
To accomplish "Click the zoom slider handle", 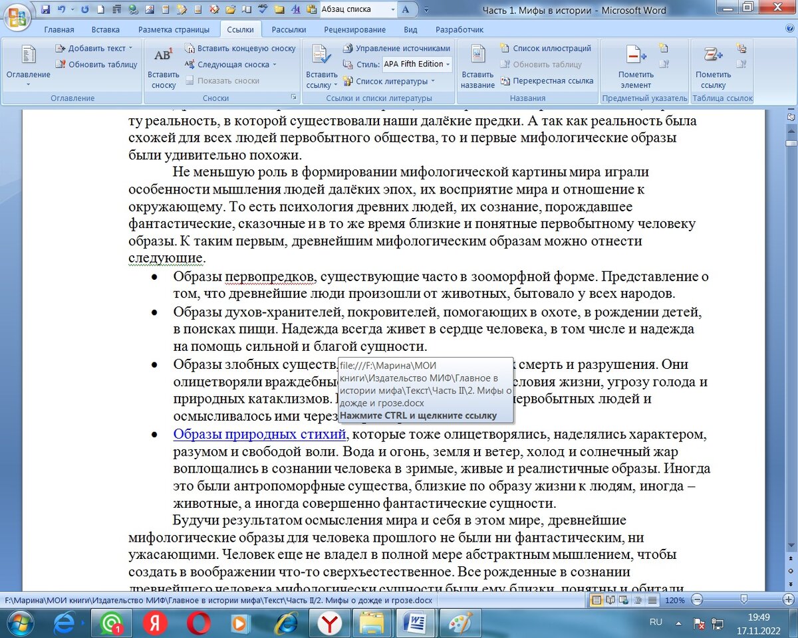I will (743, 600).
